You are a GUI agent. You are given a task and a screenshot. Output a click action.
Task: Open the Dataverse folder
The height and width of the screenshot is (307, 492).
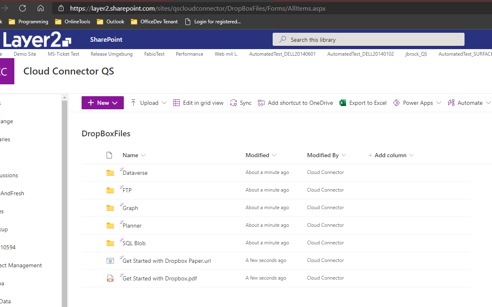(135, 173)
